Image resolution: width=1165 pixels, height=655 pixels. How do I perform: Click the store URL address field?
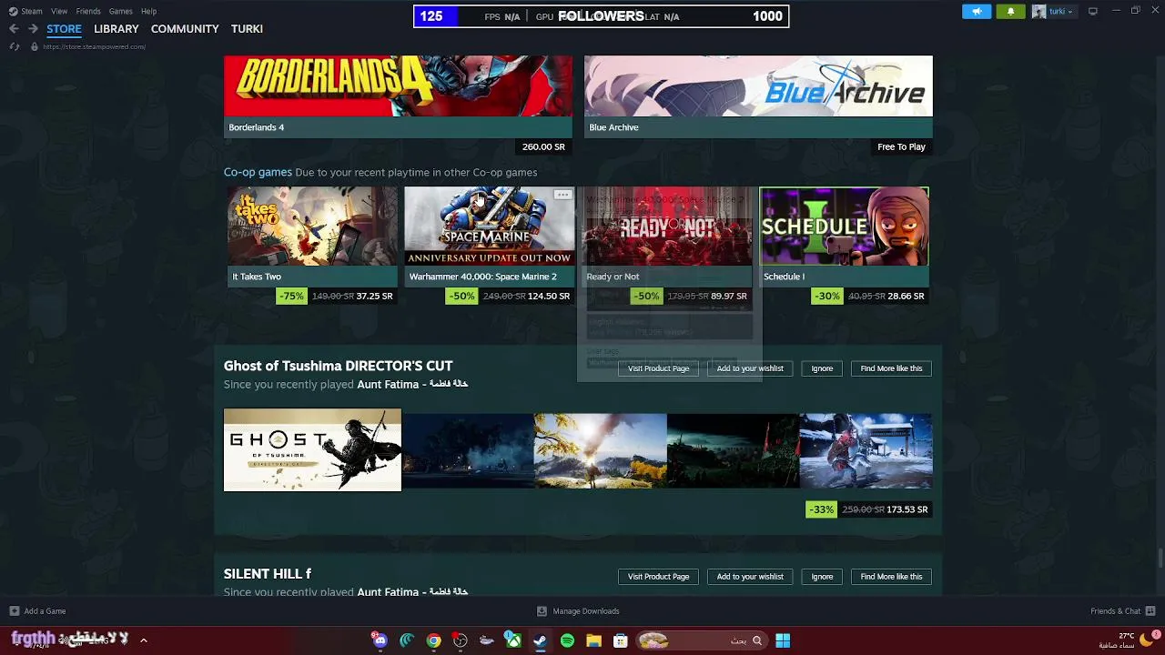[x=94, y=46]
